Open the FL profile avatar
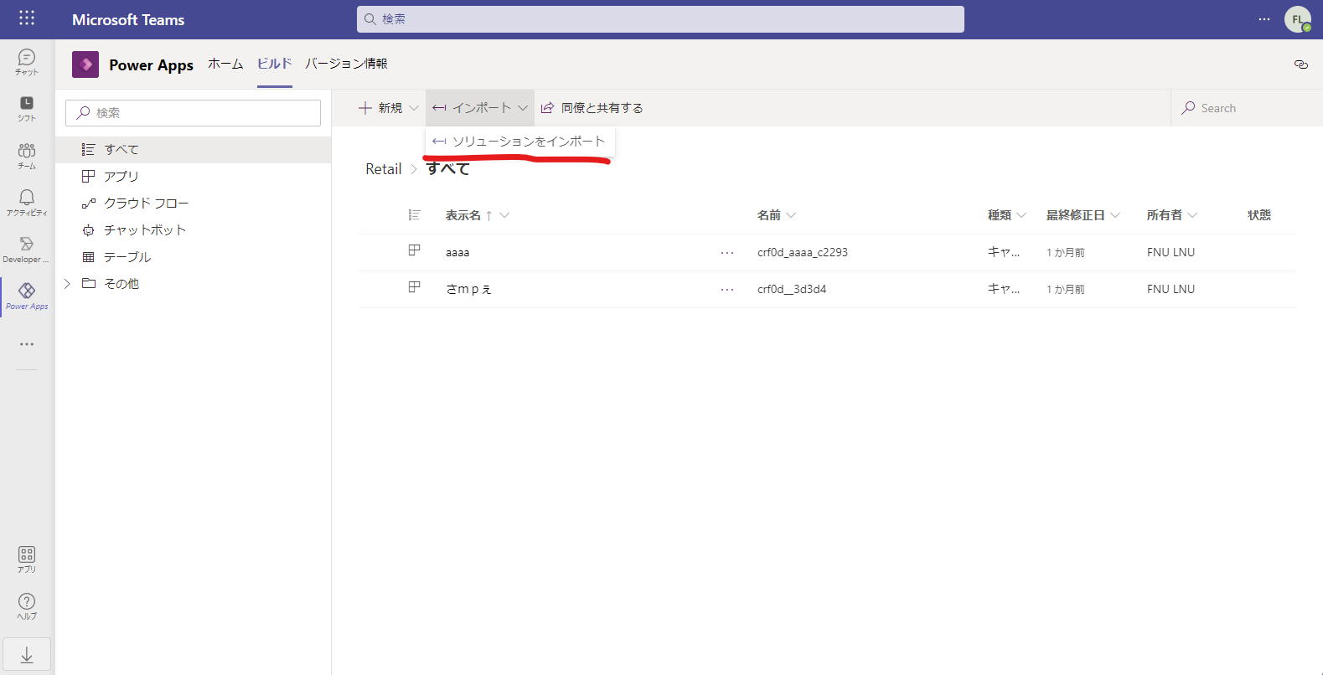 coord(1297,19)
